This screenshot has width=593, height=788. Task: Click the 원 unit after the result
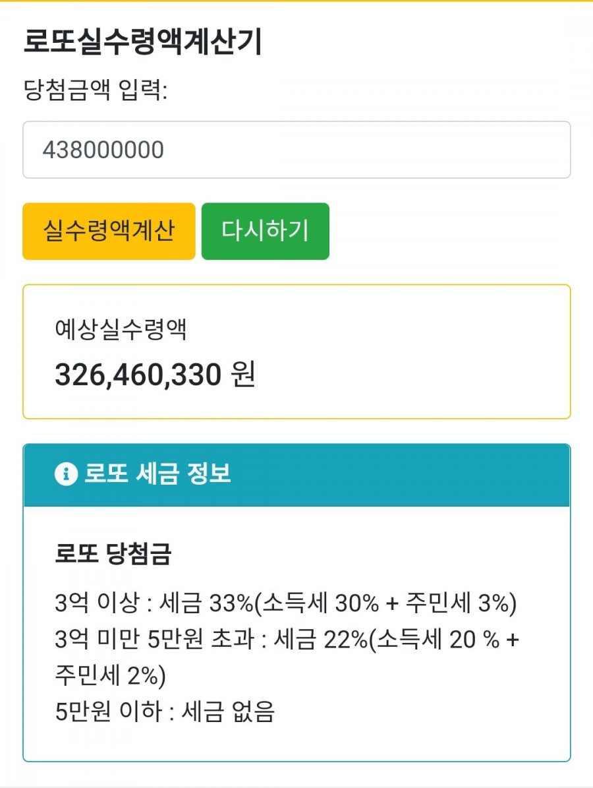(x=242, y=375)
